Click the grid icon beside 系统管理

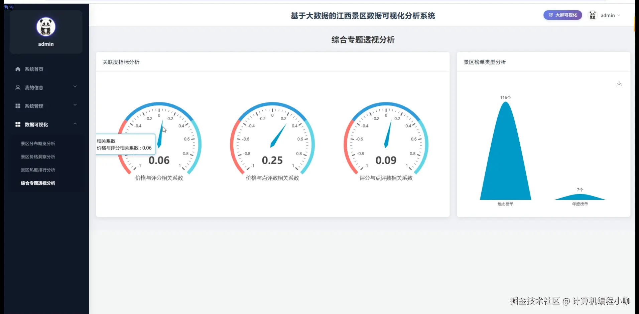(x=18, y=106)
